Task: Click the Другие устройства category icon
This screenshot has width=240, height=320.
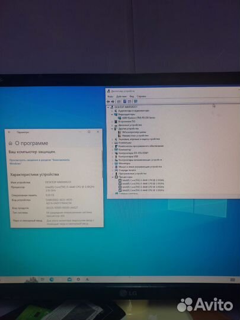Action: [x=116, y=129]
